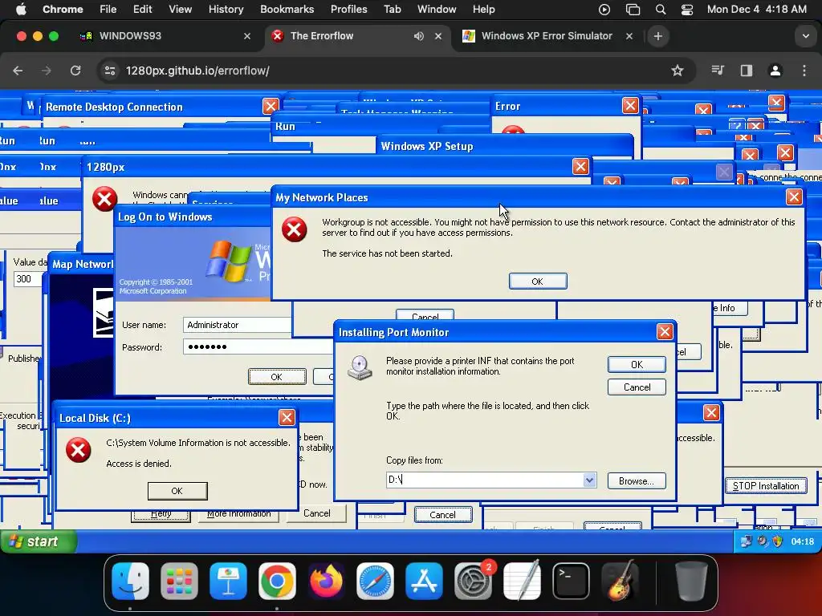Open Launchpad from the Dock
The height and width of the screenshot is (616, 822).
(179, 581)
